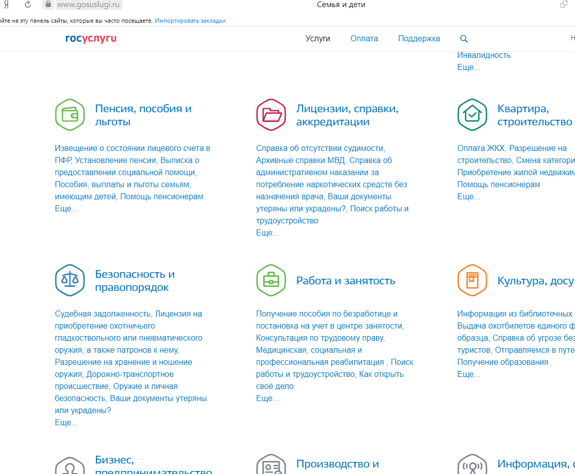
Task: Open the Оплата menu item
Action: [364, 39]
